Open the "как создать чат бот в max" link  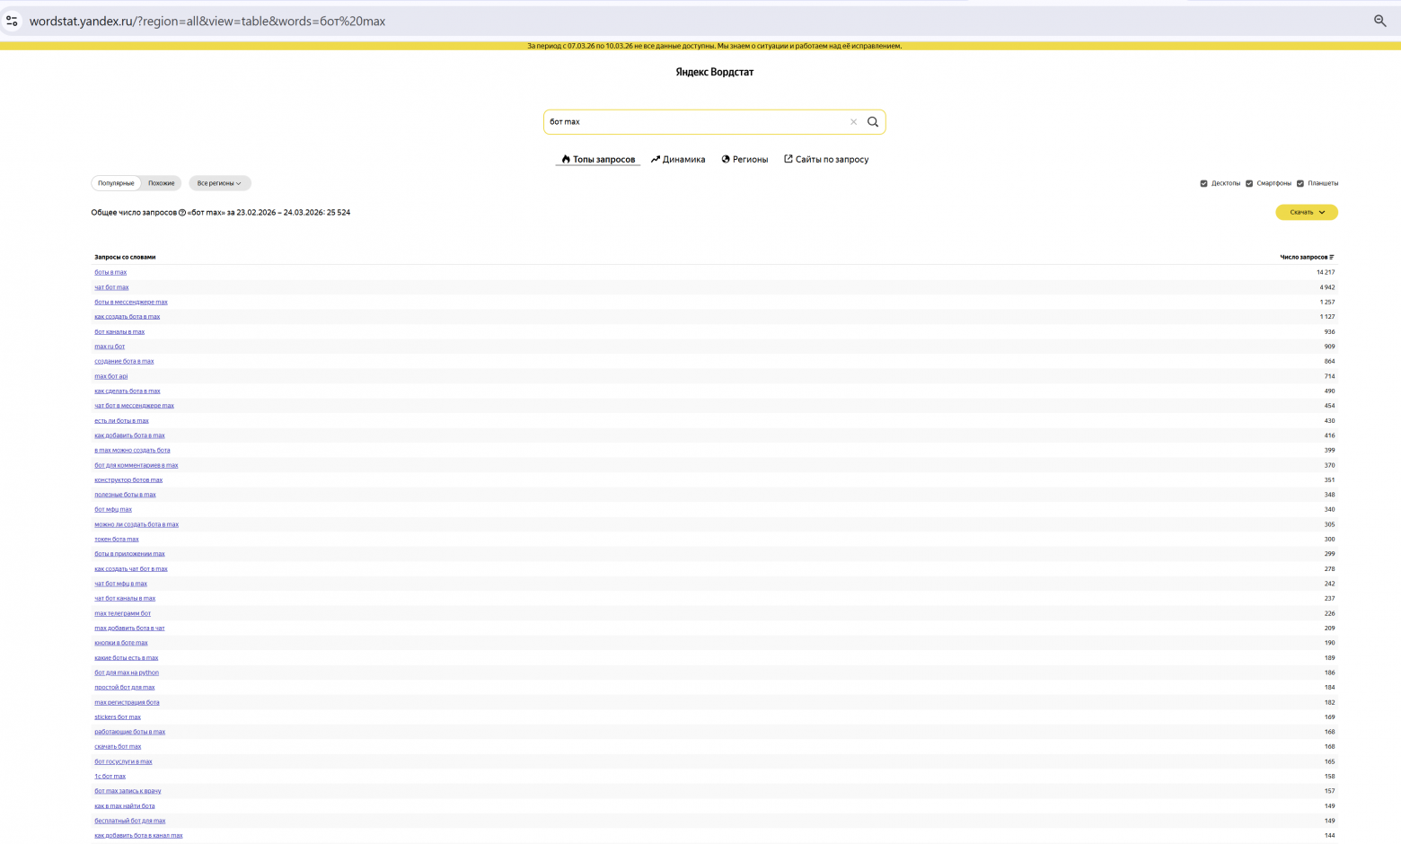click(x=131, y=569)
